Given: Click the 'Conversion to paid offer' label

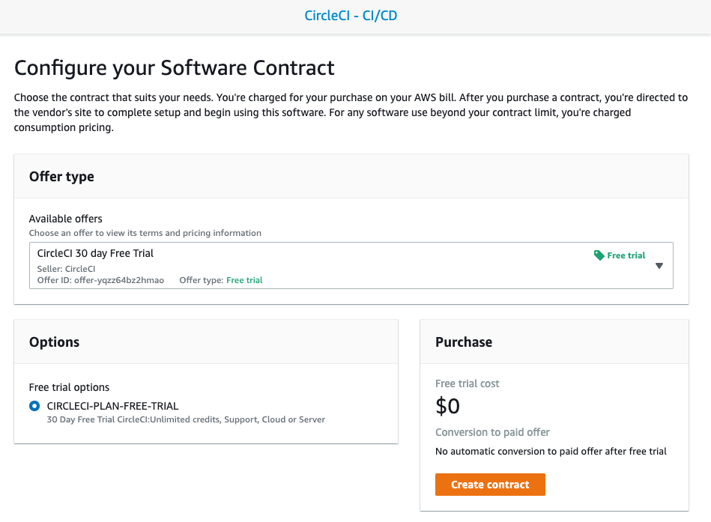Looking at the screenshot, I should 492,432.
